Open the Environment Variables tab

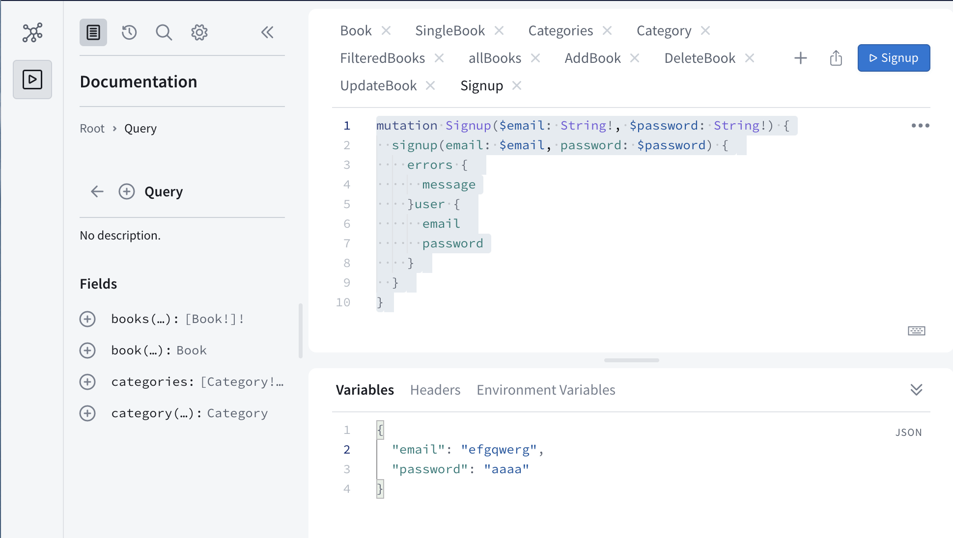pos(546,390)
